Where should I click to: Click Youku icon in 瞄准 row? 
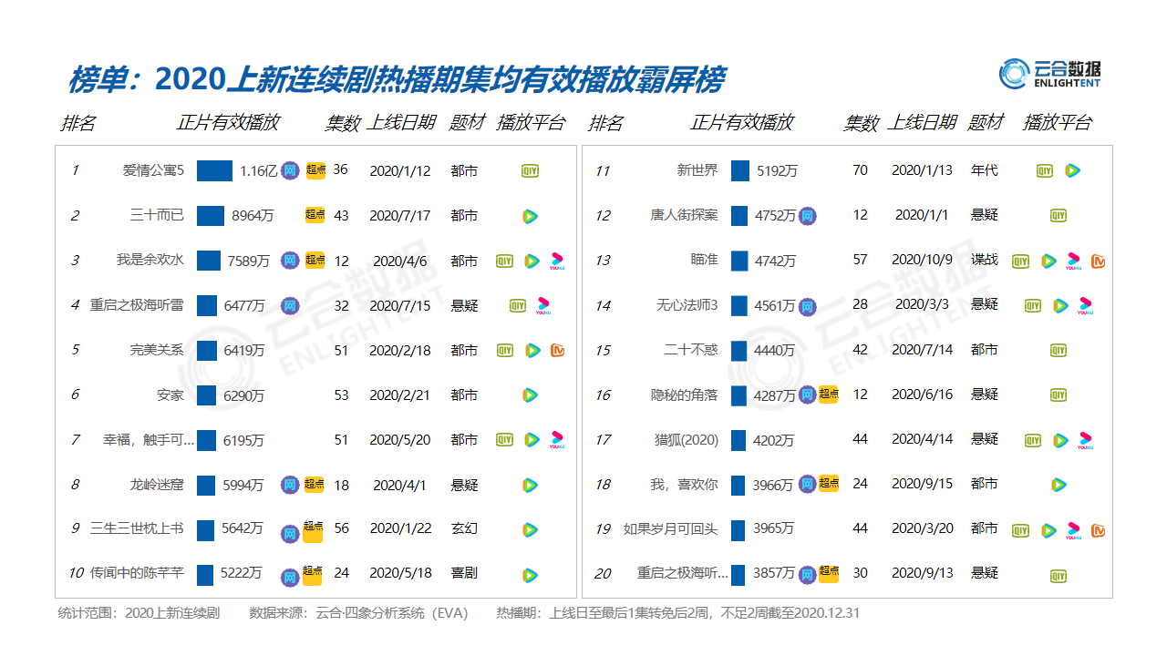pyautogui.click(x=1074, y=261)
